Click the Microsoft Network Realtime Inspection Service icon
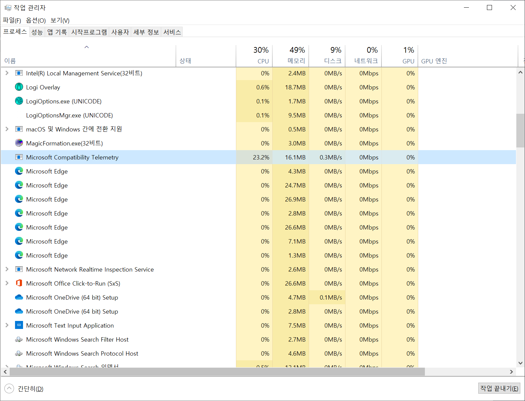 point(19,269)
